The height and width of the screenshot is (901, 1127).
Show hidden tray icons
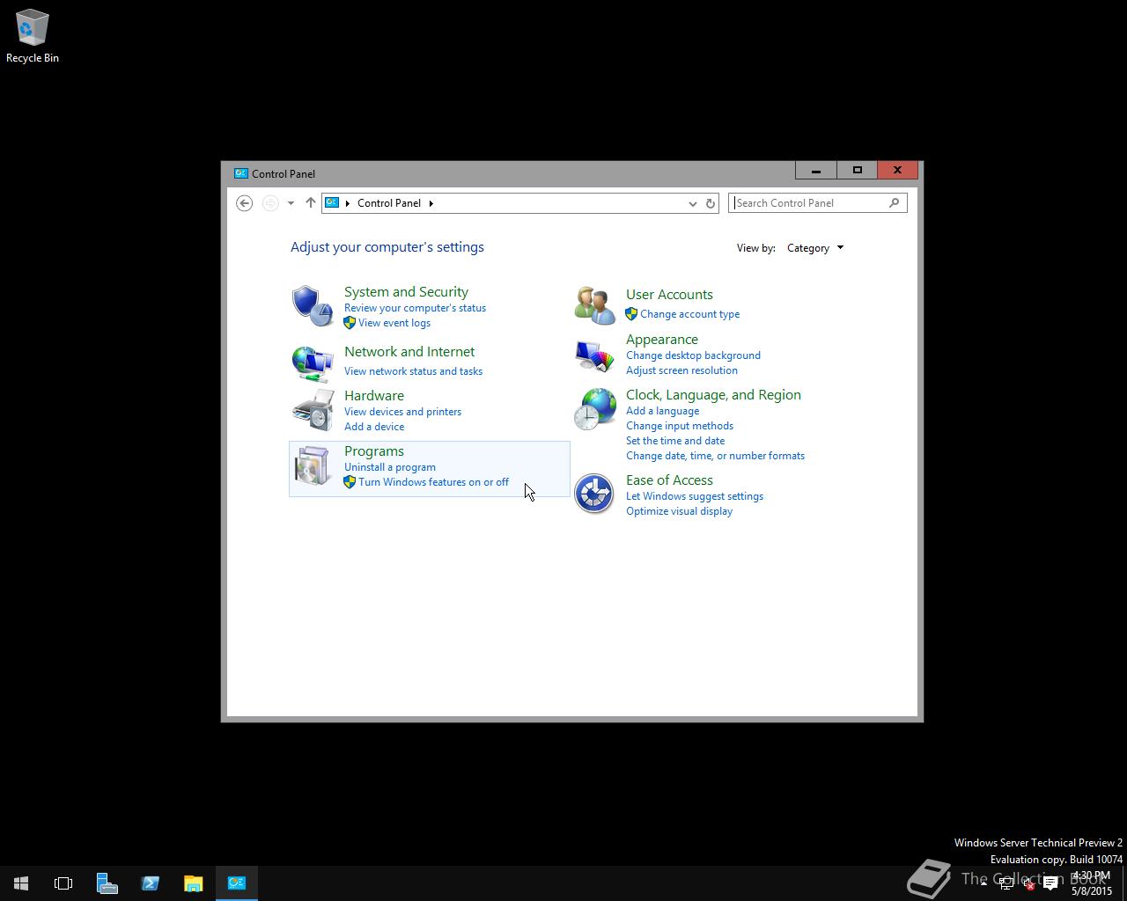(983, 883)
